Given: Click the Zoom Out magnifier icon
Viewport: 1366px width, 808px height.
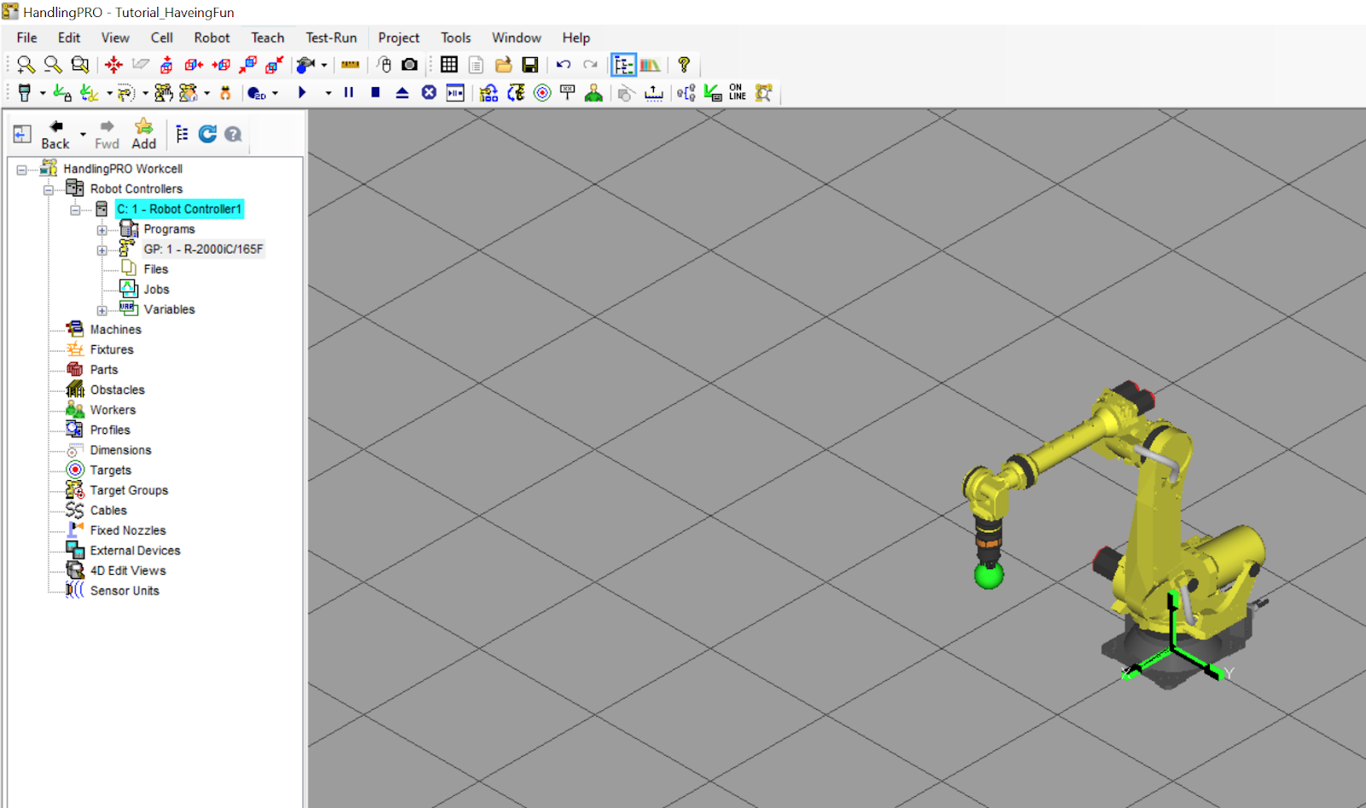Looking at the screenshot, I should [53, 65].
